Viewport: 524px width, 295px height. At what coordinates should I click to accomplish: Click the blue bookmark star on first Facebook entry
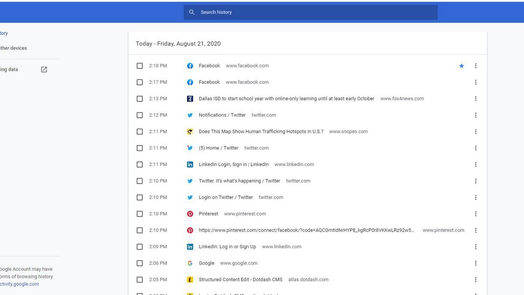pyautogui.click(x=462, y=66)
